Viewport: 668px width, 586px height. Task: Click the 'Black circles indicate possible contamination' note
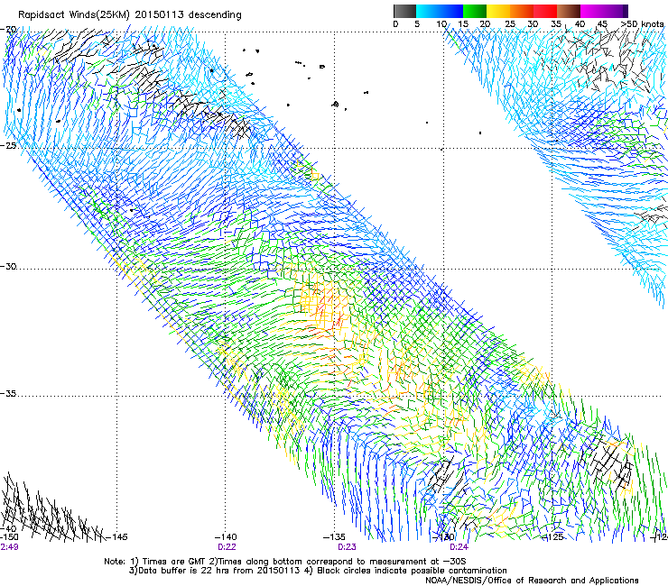pyautogui.click(x=406, y=571)
